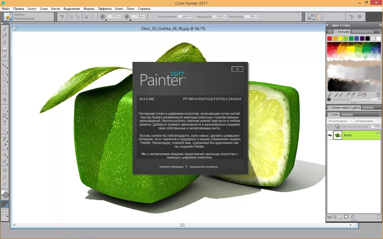The width and height of the screenshot is (383, 239).
Task: Select the Layer Adjuster tool
Action: (x=5, y=65)
